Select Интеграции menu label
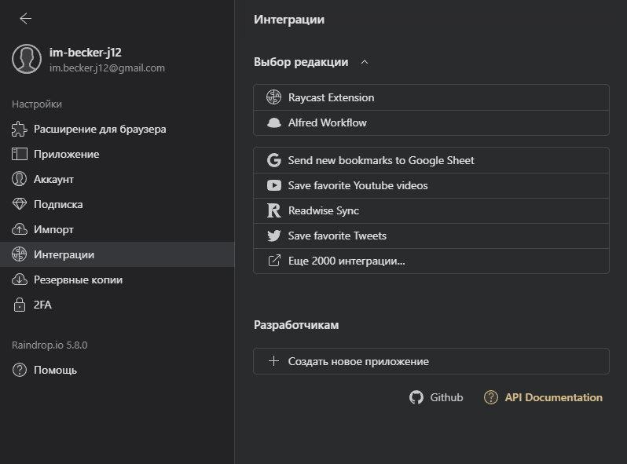The height and width of the screenshot is (464, 627). pyautogui.click(x=64, y=254)
